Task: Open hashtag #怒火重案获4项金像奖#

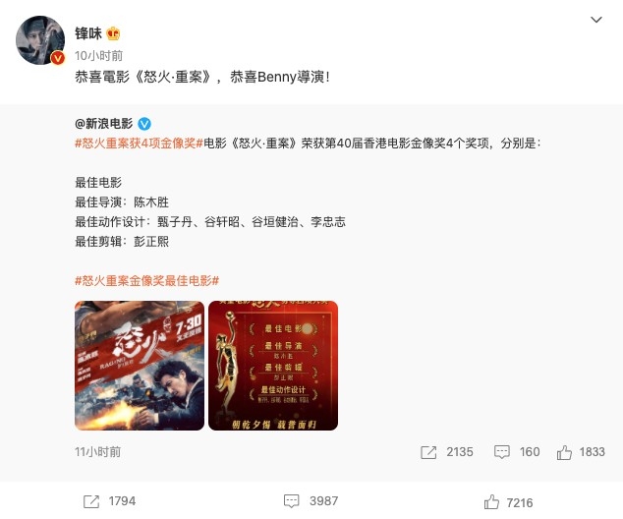Action: pyautogui.click(x=140, y=144)
